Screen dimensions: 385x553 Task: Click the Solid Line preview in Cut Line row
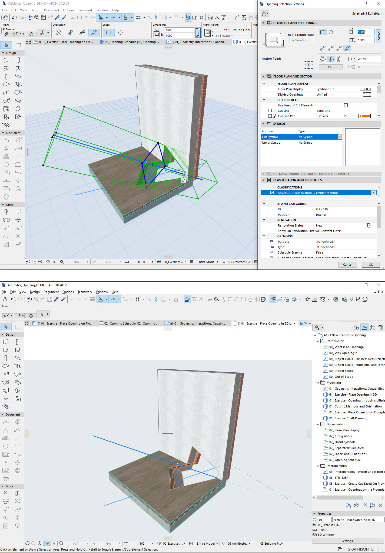tap(357, 111)
